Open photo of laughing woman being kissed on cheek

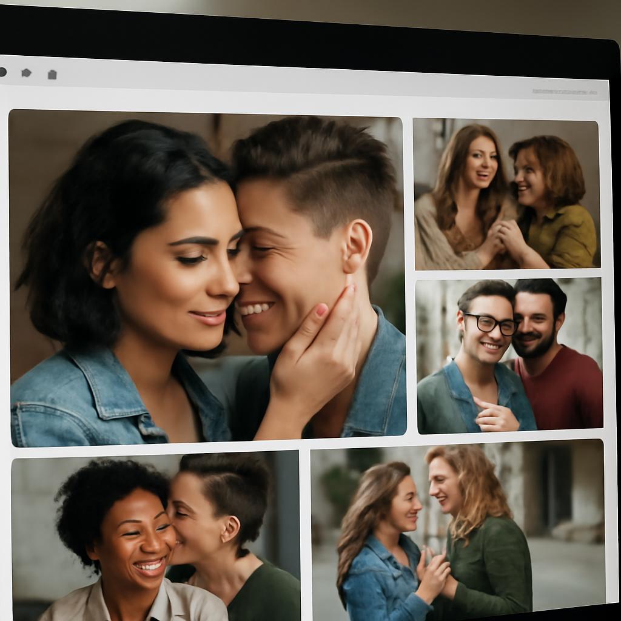click(156, 536)
